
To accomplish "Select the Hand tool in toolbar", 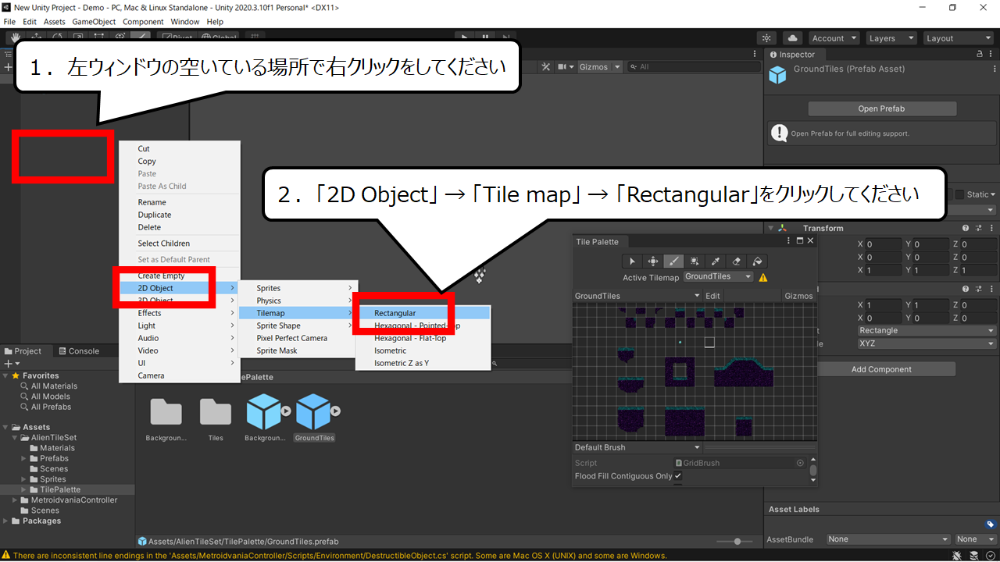I will 15,38.
